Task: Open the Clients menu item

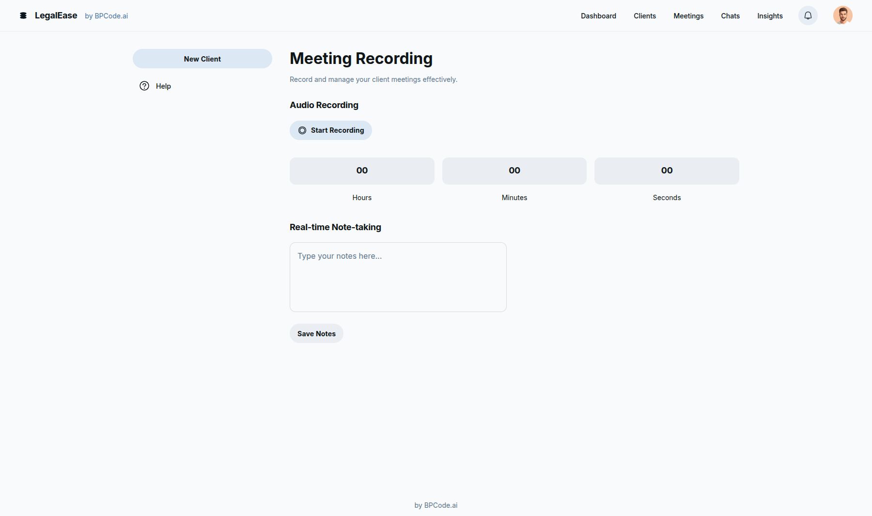Action: 644,16
